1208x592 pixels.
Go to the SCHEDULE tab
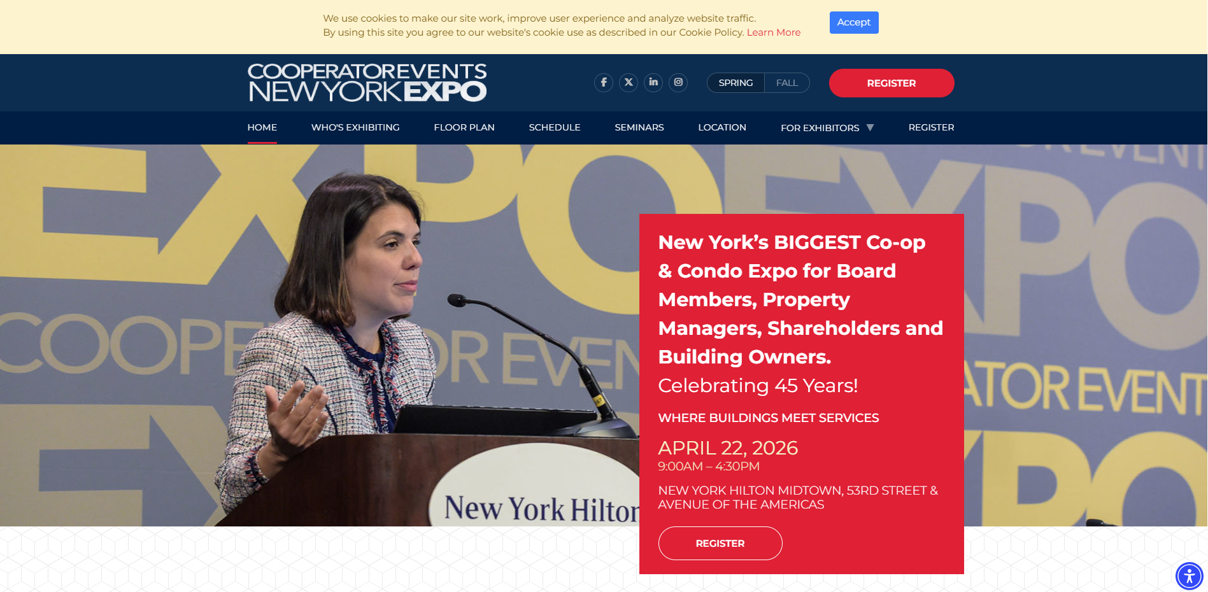pyautogui.click(x=554, y=127)
